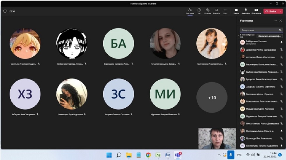Open Teams from the Windows taskbar
This screenshot has height=160, width=286.
pyautogui.click(x=177, y=155)
